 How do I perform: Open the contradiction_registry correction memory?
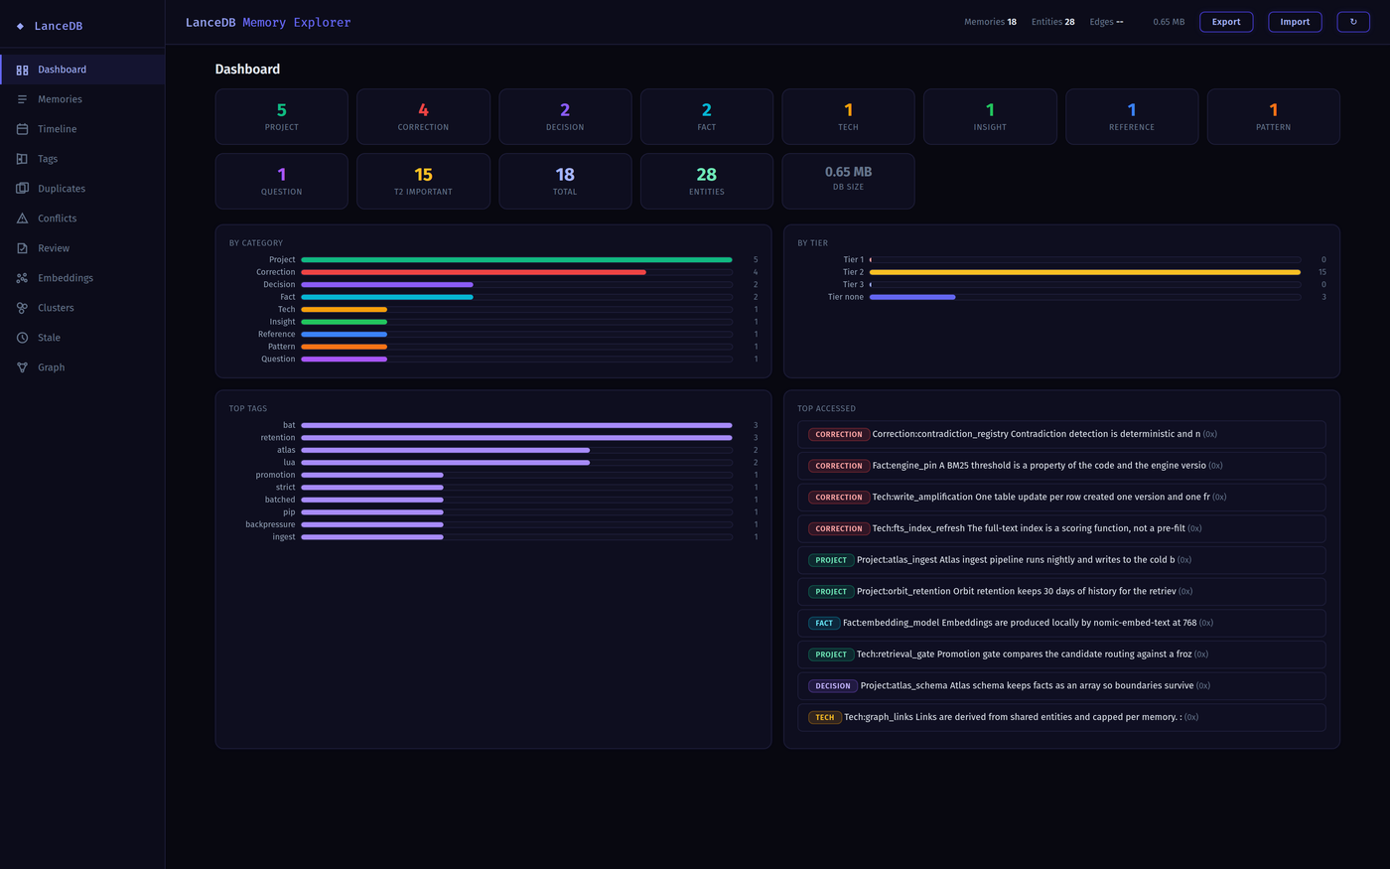coord(1061,434)
